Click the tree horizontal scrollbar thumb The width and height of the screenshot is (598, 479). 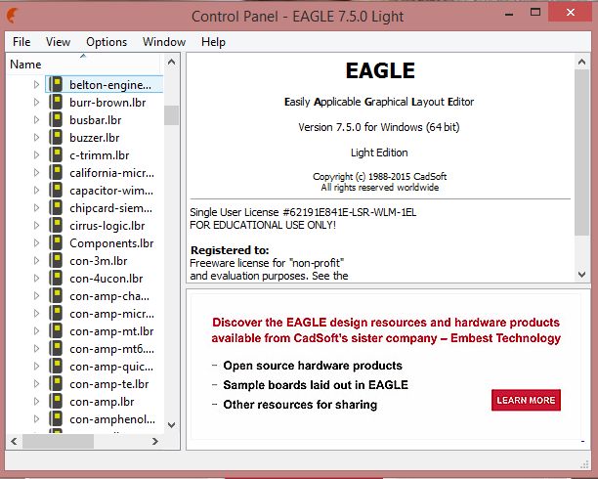(x=58, y=442)
